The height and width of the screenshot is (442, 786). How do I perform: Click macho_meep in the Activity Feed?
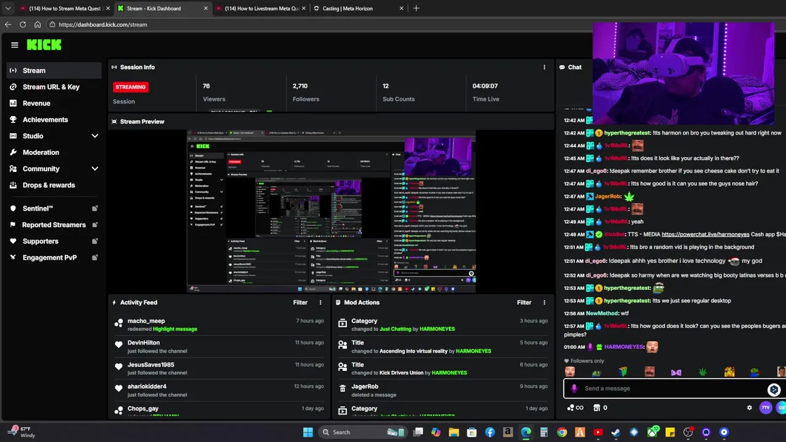tap(146, 320)
